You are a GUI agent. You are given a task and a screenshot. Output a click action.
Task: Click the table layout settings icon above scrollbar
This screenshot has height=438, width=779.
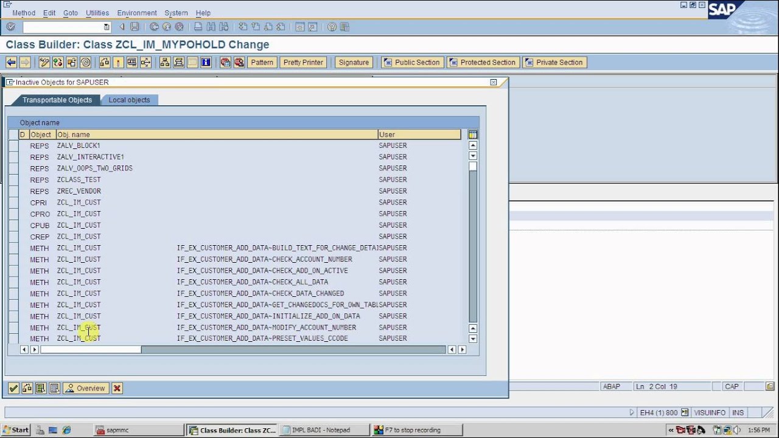click(472, 134)
